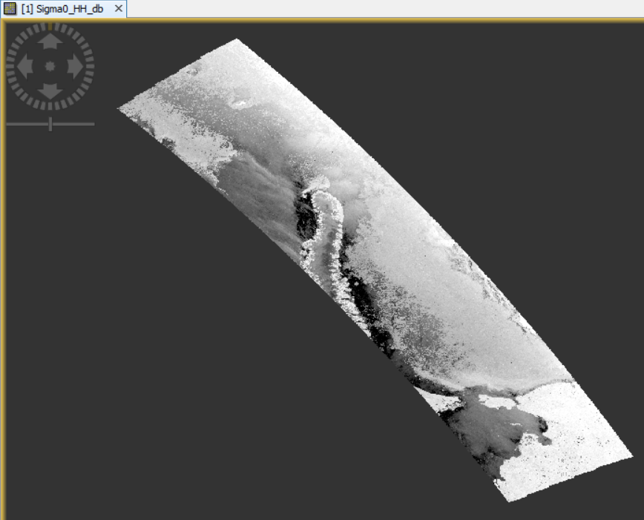
Task: Click the pan up arrow in navigation control
Action: (x=50, y=42)
